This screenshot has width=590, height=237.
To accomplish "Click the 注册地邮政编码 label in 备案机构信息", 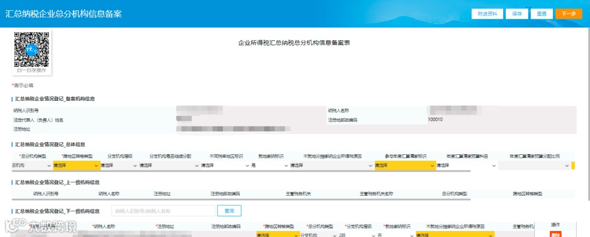I will [x=342, y=120].
